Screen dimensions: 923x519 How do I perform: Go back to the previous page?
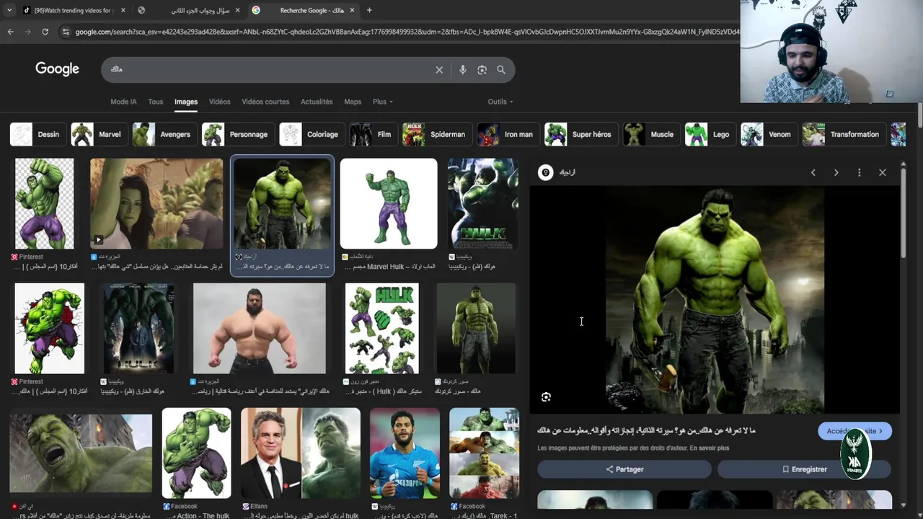click(10, 32)
